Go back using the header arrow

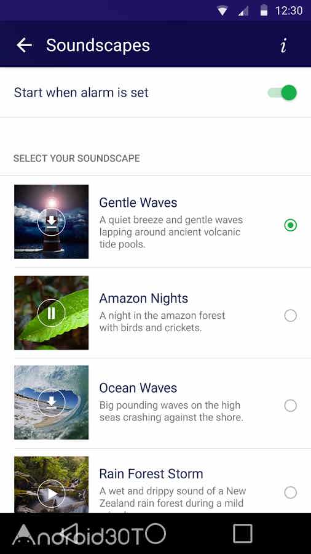tap(24, 45)
